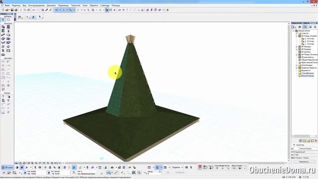
Task: Click the Параметры button under Navigator properties
Action: 305,162
